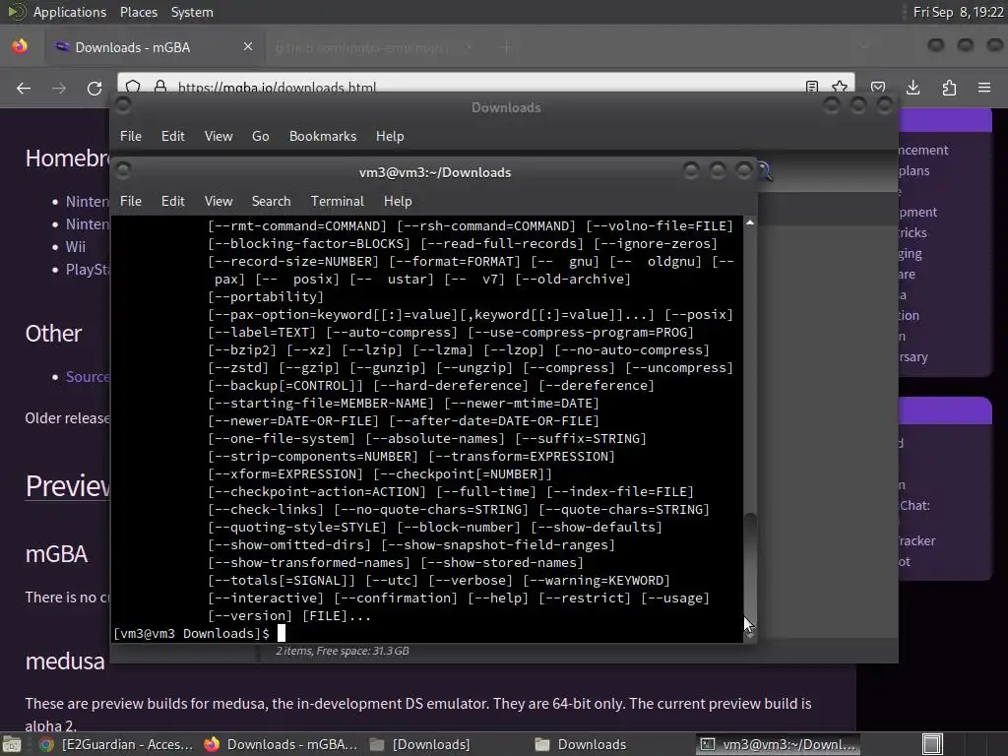This screenshot has width=1008, height=756.
Task: Open Edit menu in terminal window
Action: coord(172,201)
